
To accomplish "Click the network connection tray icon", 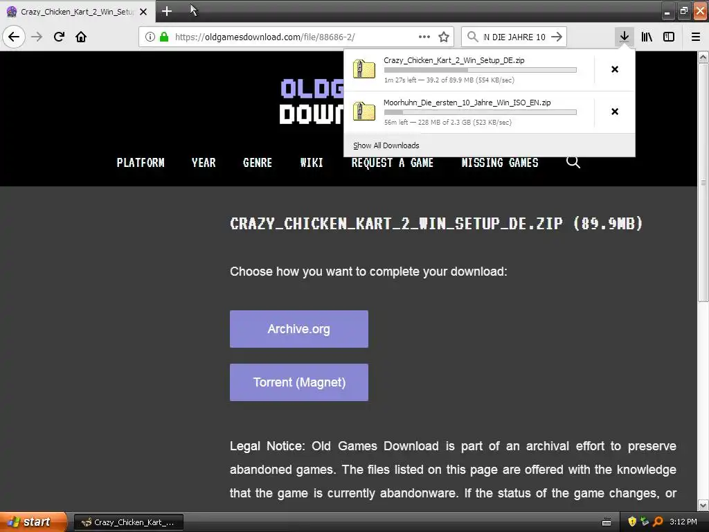I will tap(645, 522).
